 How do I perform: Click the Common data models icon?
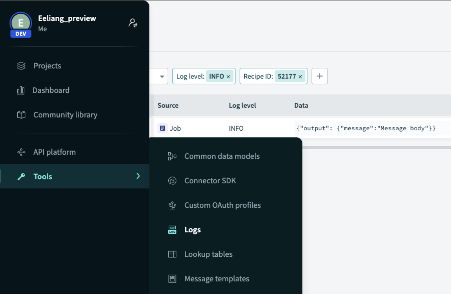coord(172,156)
